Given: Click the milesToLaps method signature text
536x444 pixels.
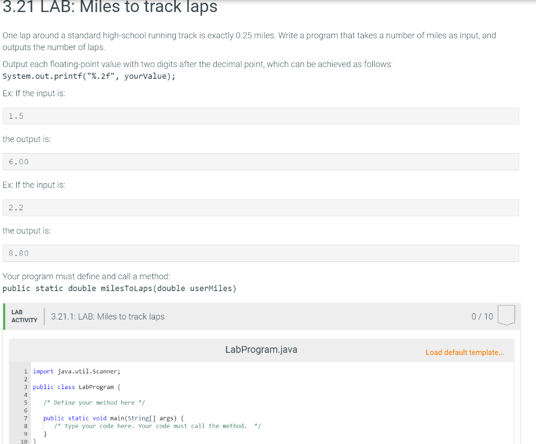Looking at the screenshot, I should coord(119,288).
